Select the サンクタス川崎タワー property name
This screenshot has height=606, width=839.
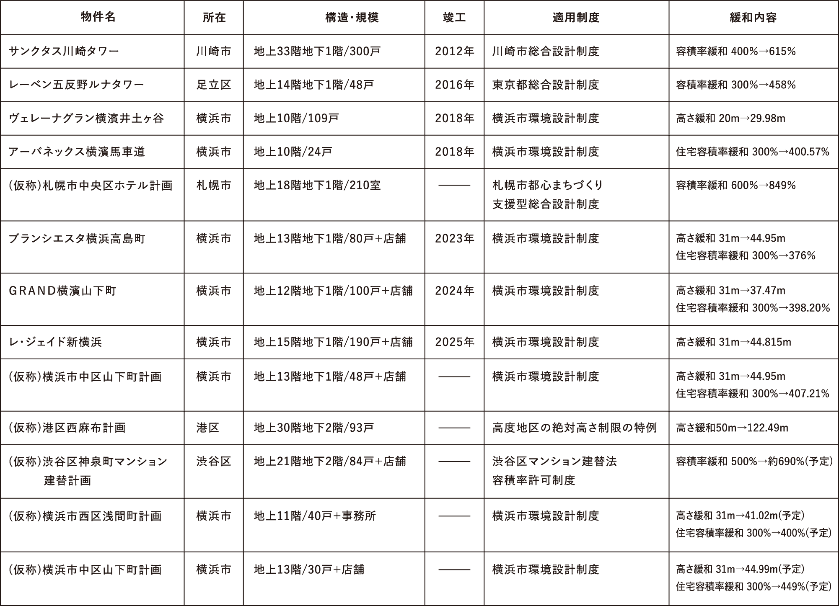[64, 52]
